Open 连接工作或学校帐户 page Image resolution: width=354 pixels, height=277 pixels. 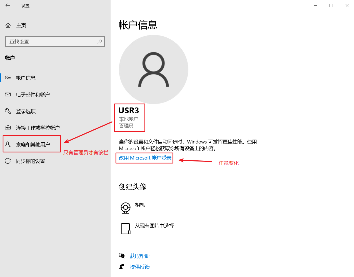click(55, 128)
